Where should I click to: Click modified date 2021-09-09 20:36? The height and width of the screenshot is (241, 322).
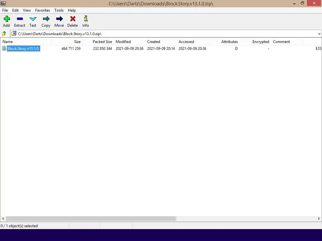point(130,49)
